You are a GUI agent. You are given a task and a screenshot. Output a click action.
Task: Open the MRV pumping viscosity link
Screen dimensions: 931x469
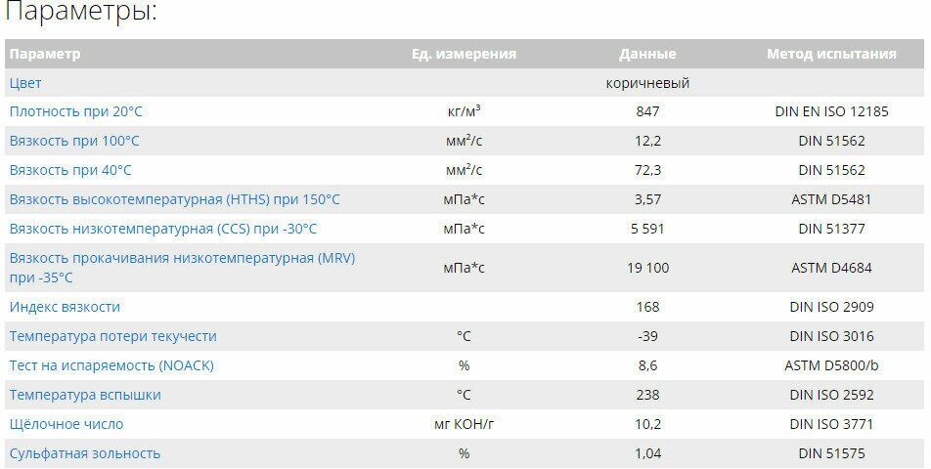click(x=182, y=258)
